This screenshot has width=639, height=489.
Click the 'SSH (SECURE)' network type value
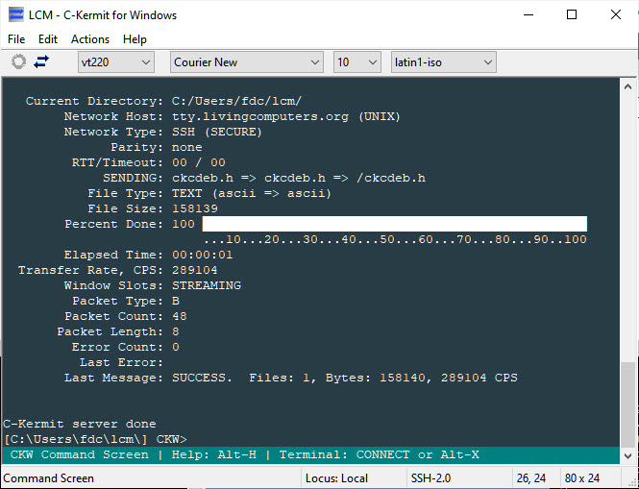pos(217,132)
